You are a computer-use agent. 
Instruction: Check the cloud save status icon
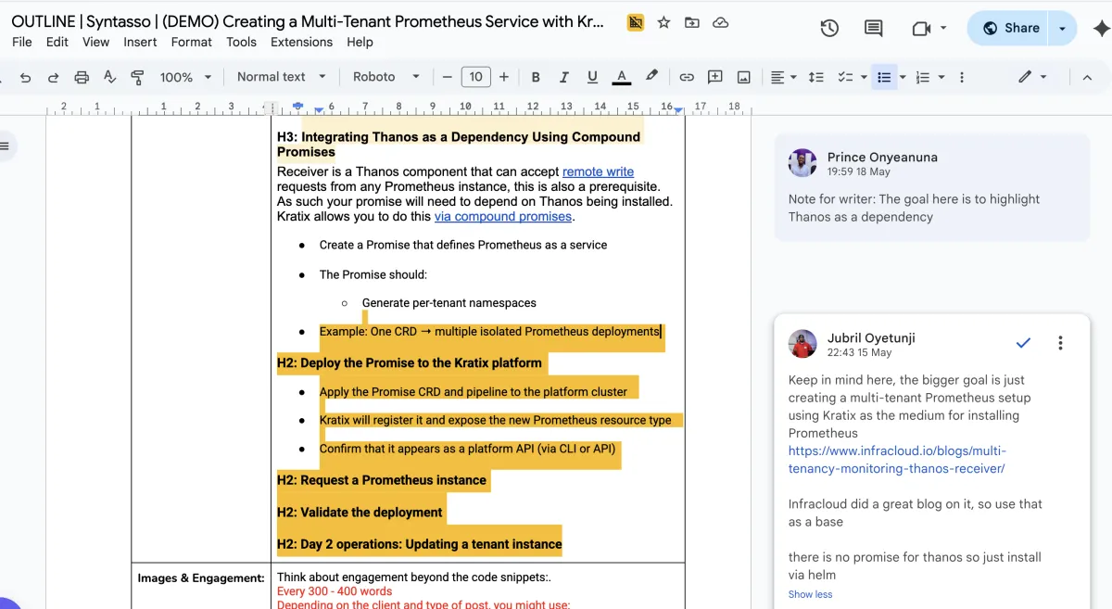click(x=721, y=23)
